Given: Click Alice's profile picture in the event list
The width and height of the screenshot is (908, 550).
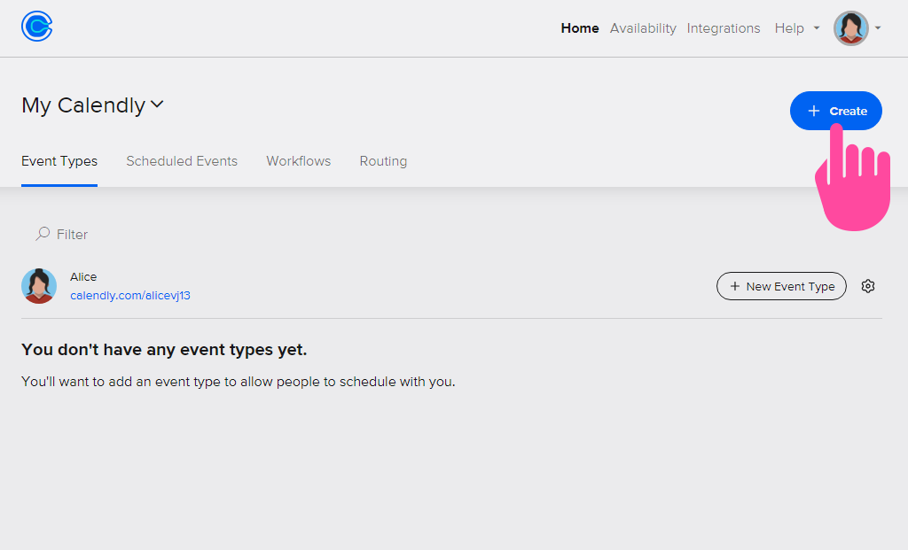Looking at the screenshot, I should pyautogui.click(x=39, y=286).
